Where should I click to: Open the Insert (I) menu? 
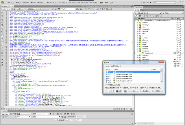(33, 3)
